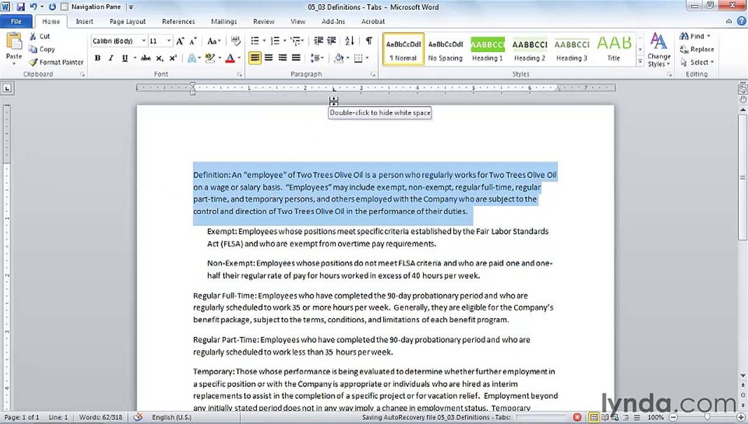Insert a numbered list
The height and width of the screenshot is (424, 748).
[x=274, y=41]
